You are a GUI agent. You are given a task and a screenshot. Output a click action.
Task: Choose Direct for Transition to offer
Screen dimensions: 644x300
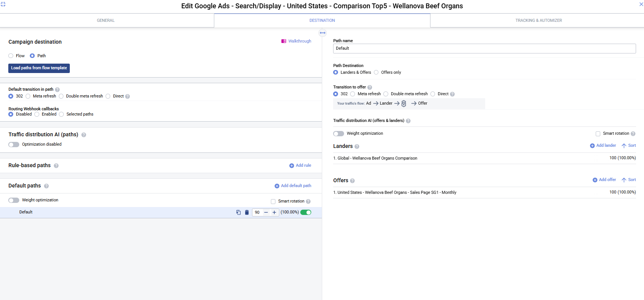[x=433, y=94]
